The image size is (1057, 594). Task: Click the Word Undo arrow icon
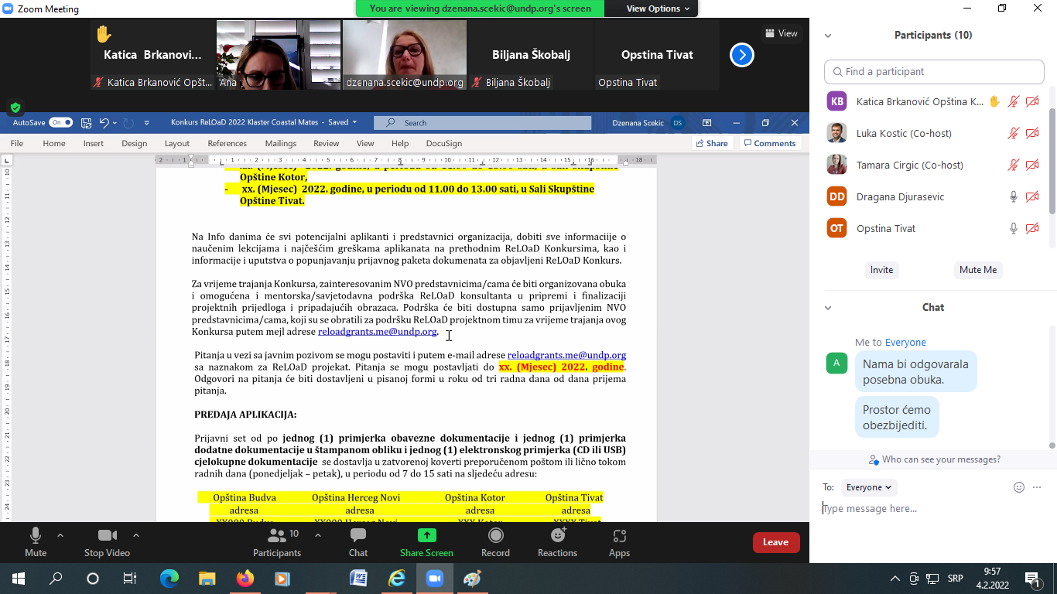[104, 122]
